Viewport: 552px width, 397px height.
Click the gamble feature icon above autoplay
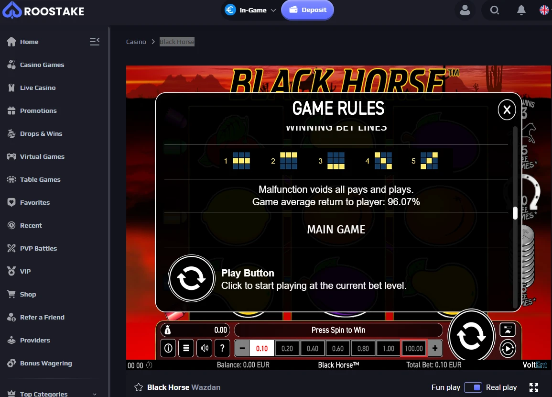[x=508, y=330]
